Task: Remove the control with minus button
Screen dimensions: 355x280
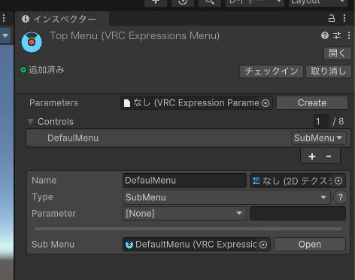Action: coord(329,157)
